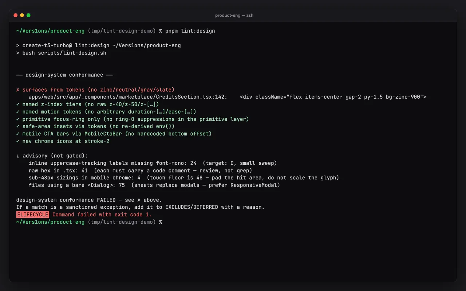
Task: Click the failed "surfaces from tokens" rule
Action: pos(98,89)
